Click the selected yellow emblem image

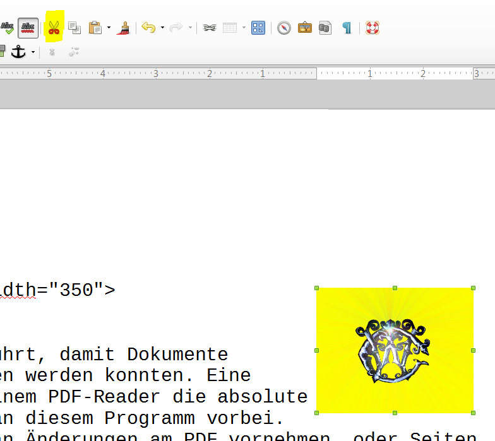(395, 350)
